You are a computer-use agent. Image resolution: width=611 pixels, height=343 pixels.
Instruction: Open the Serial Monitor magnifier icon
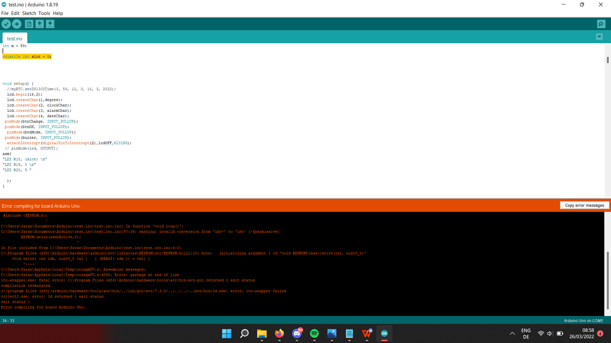[601, 24]
